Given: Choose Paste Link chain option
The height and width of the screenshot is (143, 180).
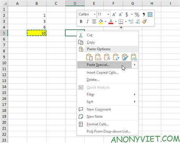Looking at the screenshot, I should coord(134,57).
